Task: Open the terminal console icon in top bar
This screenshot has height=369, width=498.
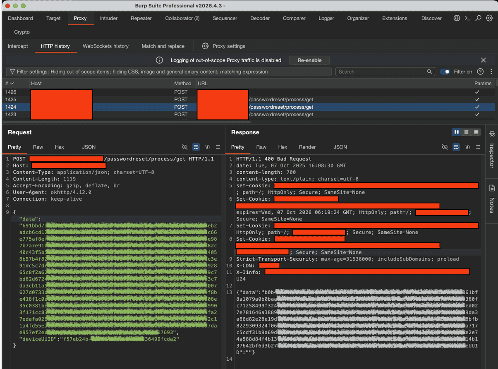Action: tap(467, 18)
